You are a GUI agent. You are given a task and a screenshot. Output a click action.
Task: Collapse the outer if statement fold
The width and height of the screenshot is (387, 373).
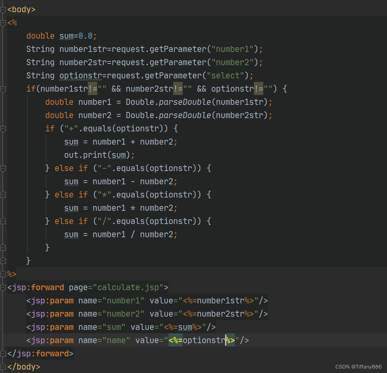(x=3, y=89)
